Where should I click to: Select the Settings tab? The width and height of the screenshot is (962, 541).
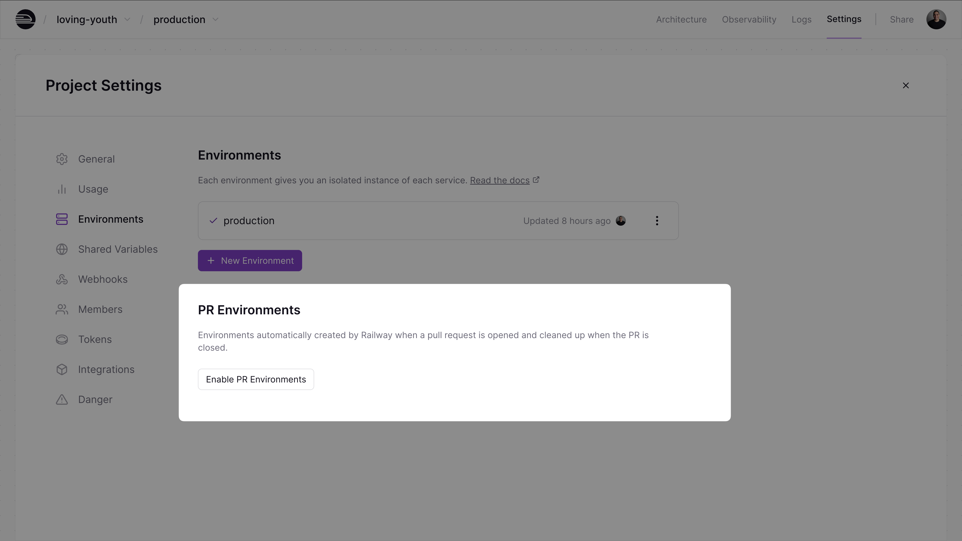pyautogui.click(x=844, y=19)
